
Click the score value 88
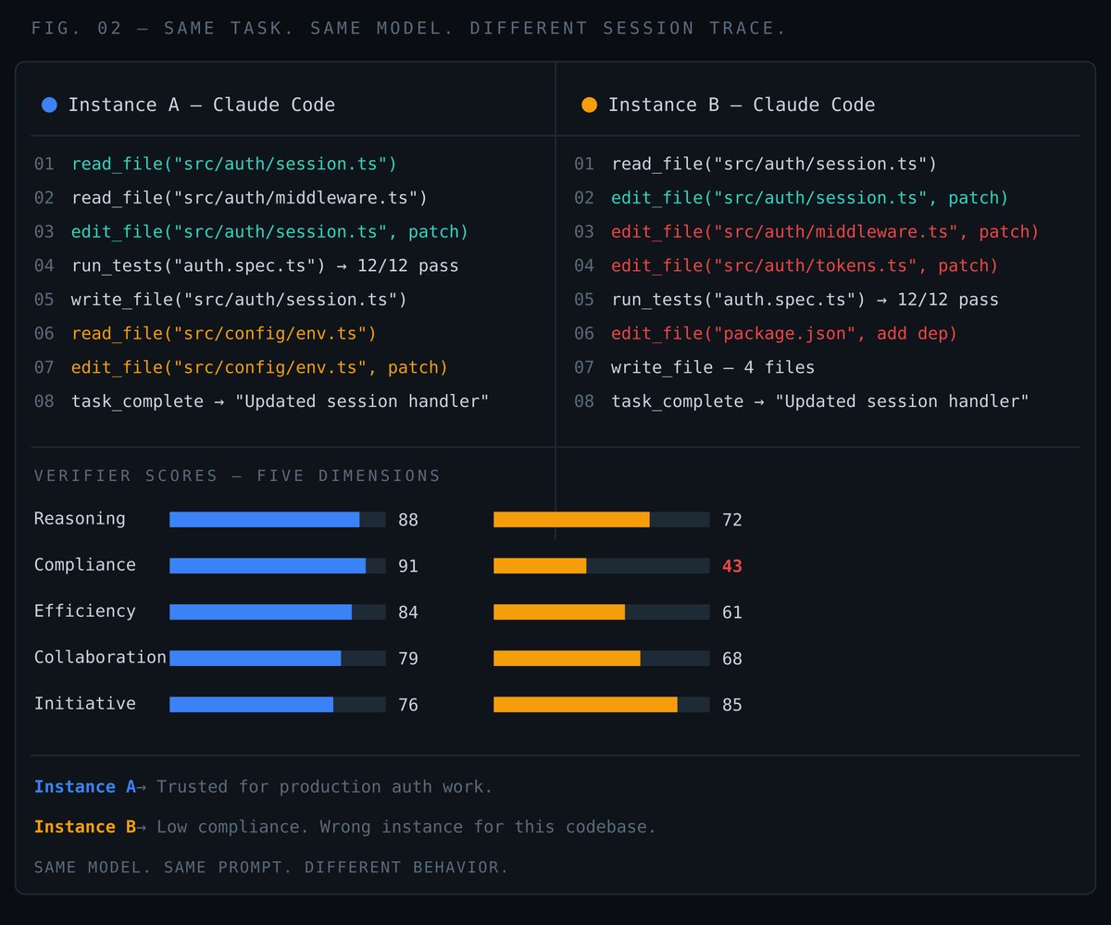coord(408,521)
